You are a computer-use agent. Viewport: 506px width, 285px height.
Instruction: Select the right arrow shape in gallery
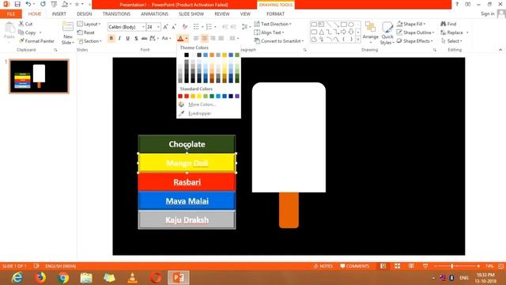point(343,32)
